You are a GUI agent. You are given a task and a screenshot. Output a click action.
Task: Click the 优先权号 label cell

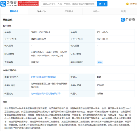tap(16, 46)
